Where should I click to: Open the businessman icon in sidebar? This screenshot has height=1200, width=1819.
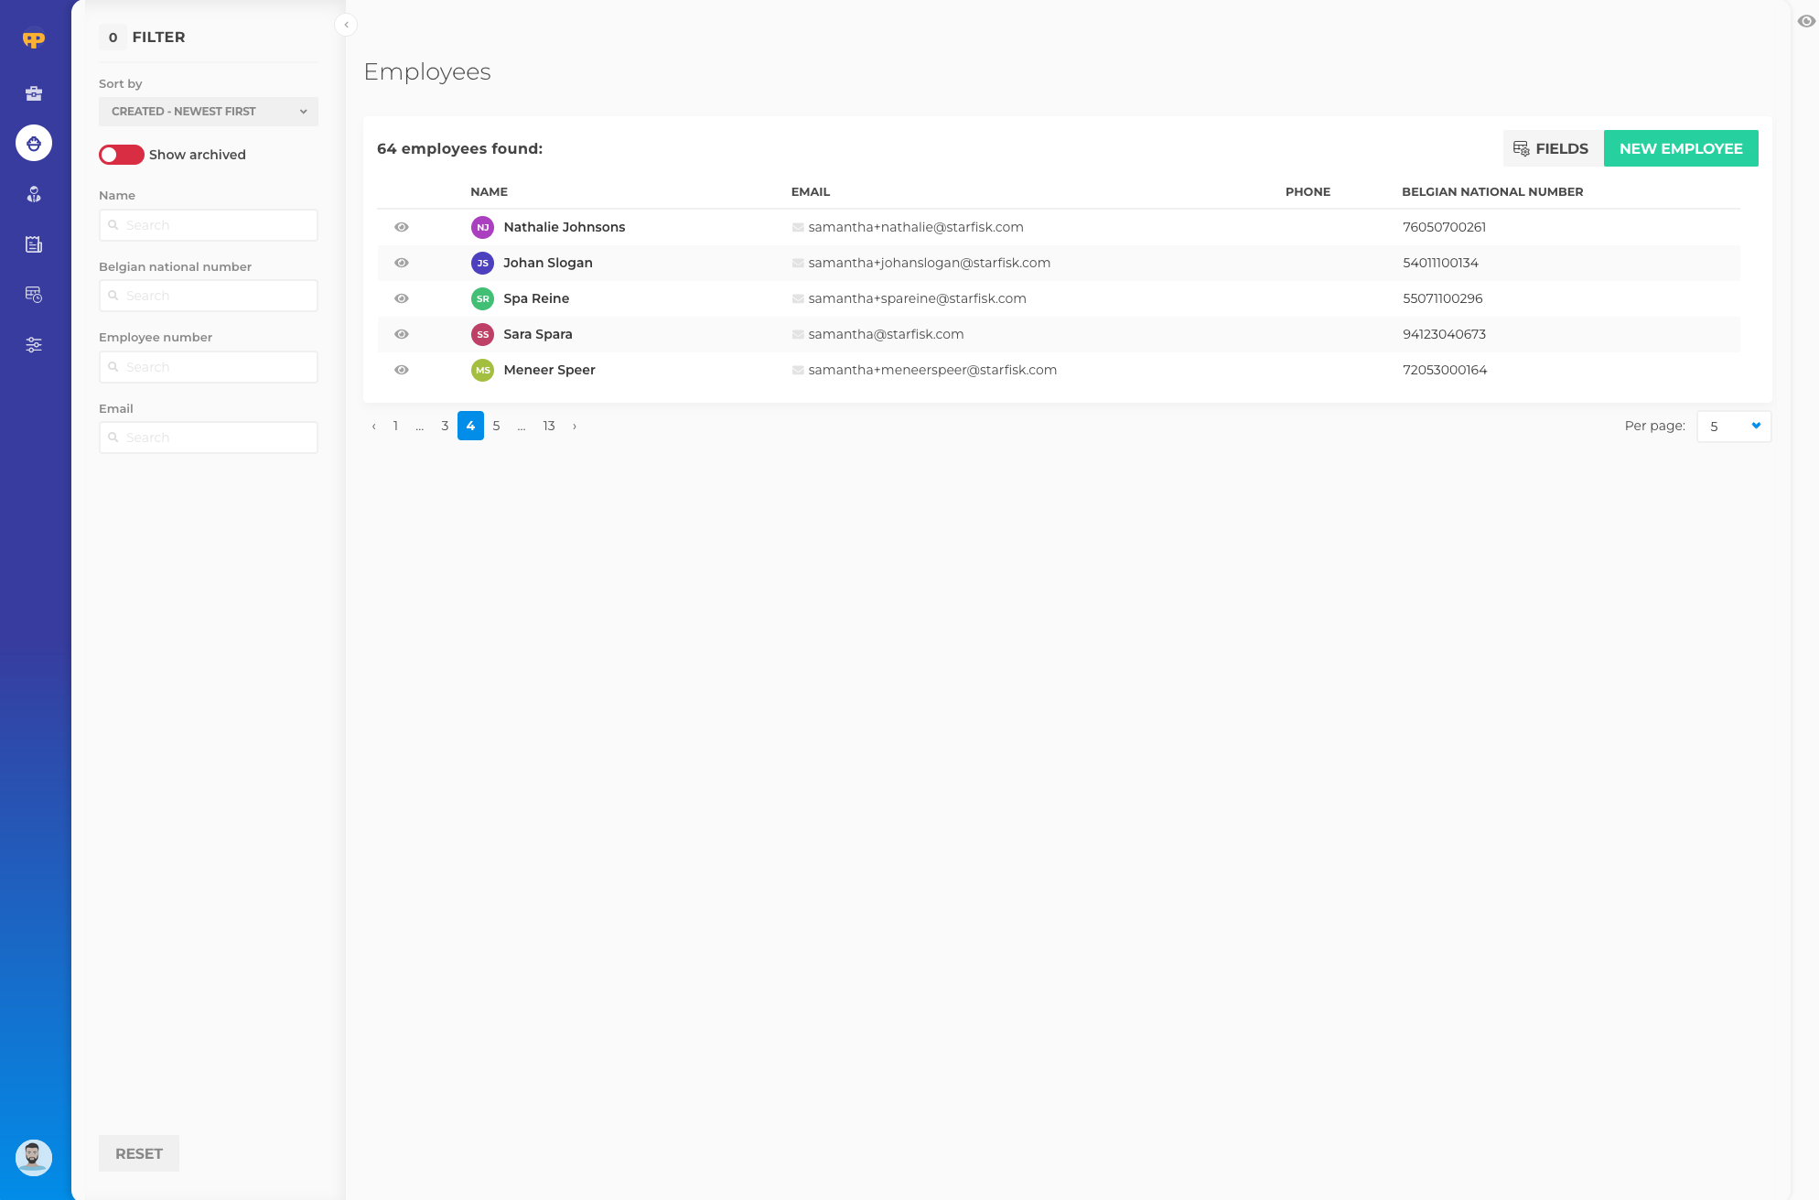click(34, 194)
